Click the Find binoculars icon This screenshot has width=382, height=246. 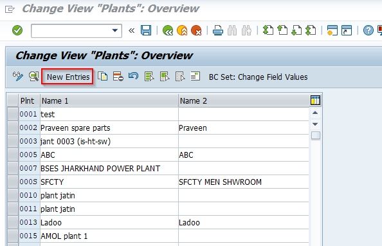(232, 30)
